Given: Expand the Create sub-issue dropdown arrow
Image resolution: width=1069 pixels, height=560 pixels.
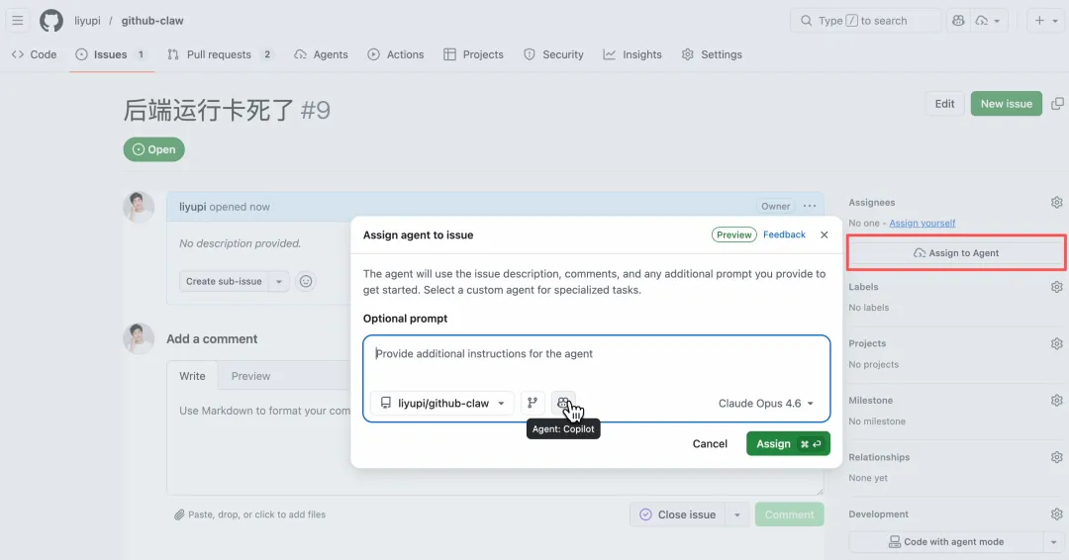Looking at the screenshot, I should click(x=279, y=281).
